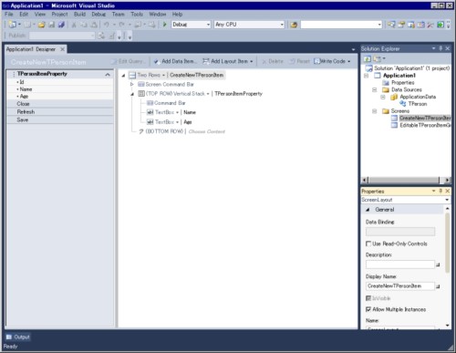Click the Redo arrow icon

click(121, 25)
